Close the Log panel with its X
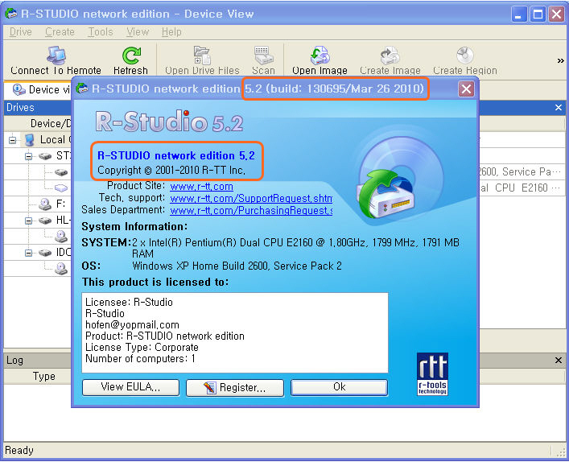This screenshot has width=569, height=462. pyautogui.click(x=559, y=361)
